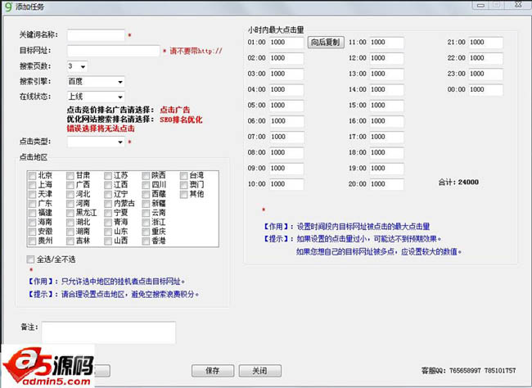
Task: Check the 浙江 region checkbox
Action: 146,223
